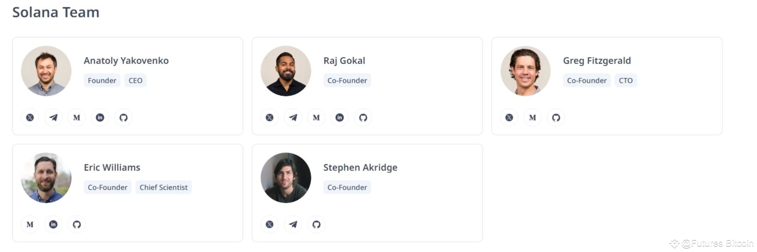Open Anatoly Yakovenko's X profile icon
The width and height of the screenshot is (757, 252).
point(29,117)
